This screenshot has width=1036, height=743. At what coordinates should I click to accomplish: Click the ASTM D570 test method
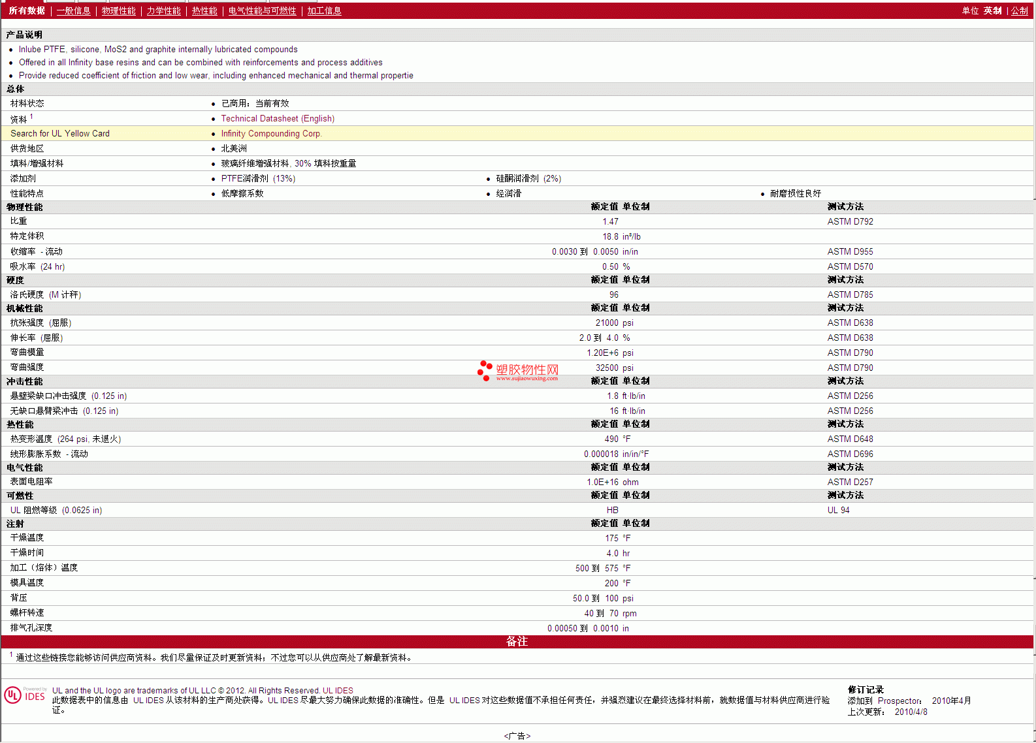pyautogui.click(x=850, y=267)
